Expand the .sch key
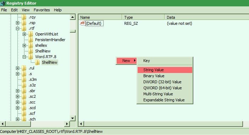This screenshot has height=135, width=249. click(x=17, y=119)
